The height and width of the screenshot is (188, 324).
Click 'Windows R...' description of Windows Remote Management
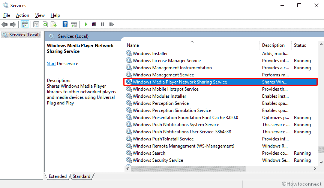pos(275,146)
